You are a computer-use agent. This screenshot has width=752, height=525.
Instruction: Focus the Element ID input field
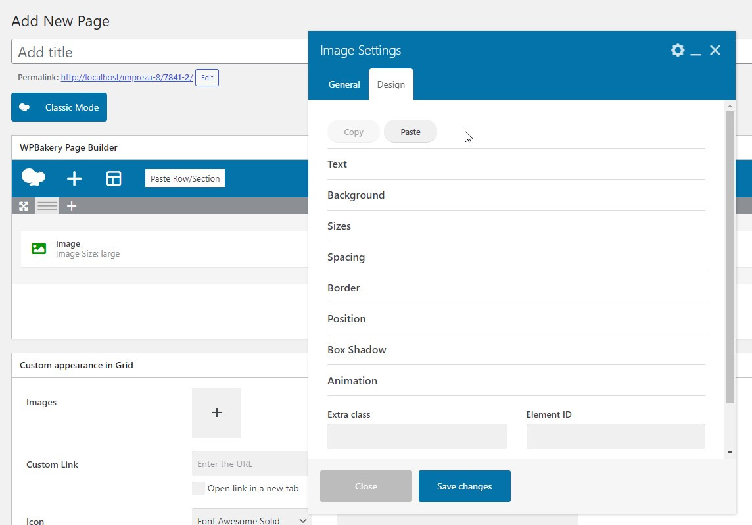pos(616,436)
